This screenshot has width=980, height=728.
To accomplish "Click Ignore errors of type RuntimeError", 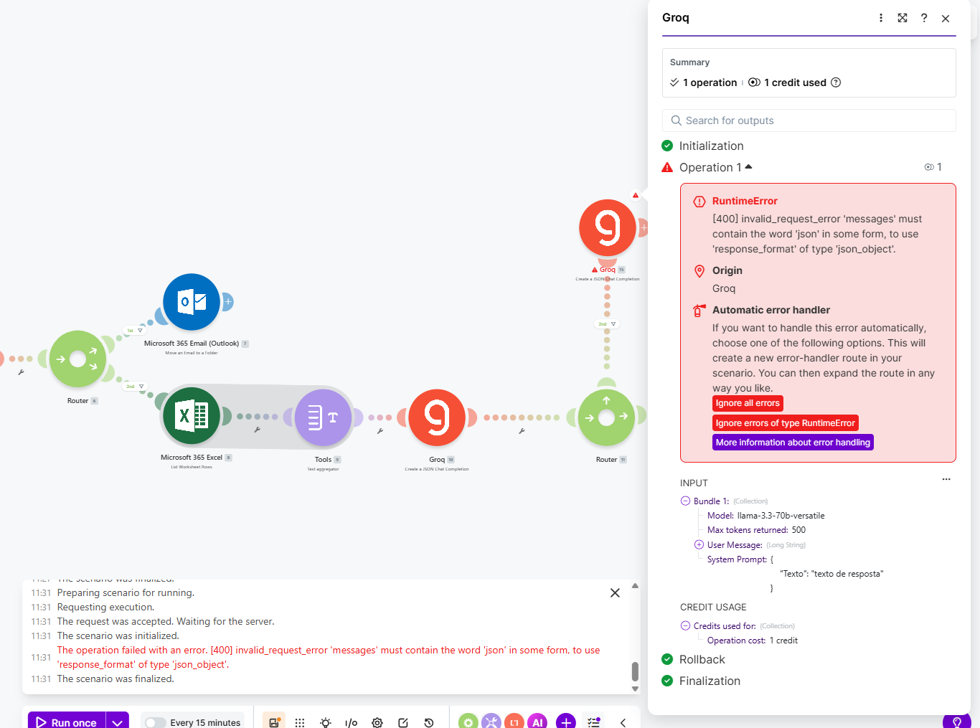I will pos(786,423).
